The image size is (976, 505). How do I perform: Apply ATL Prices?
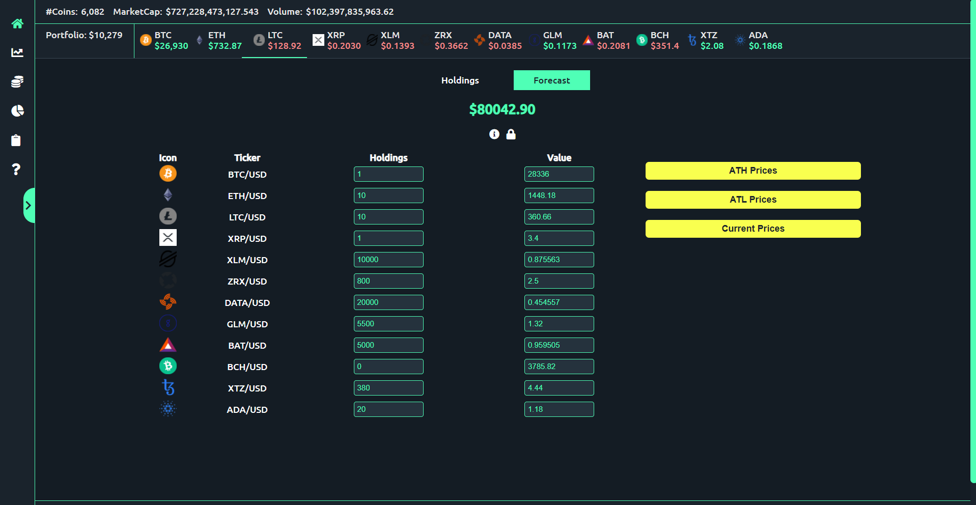pyautogui.click(x=753, y=200)
